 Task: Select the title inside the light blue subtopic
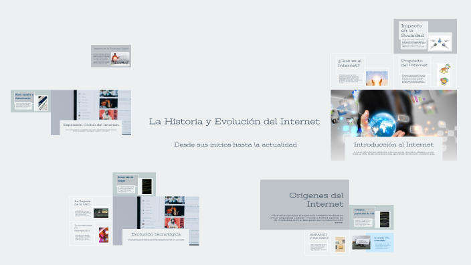pos(381,239)
